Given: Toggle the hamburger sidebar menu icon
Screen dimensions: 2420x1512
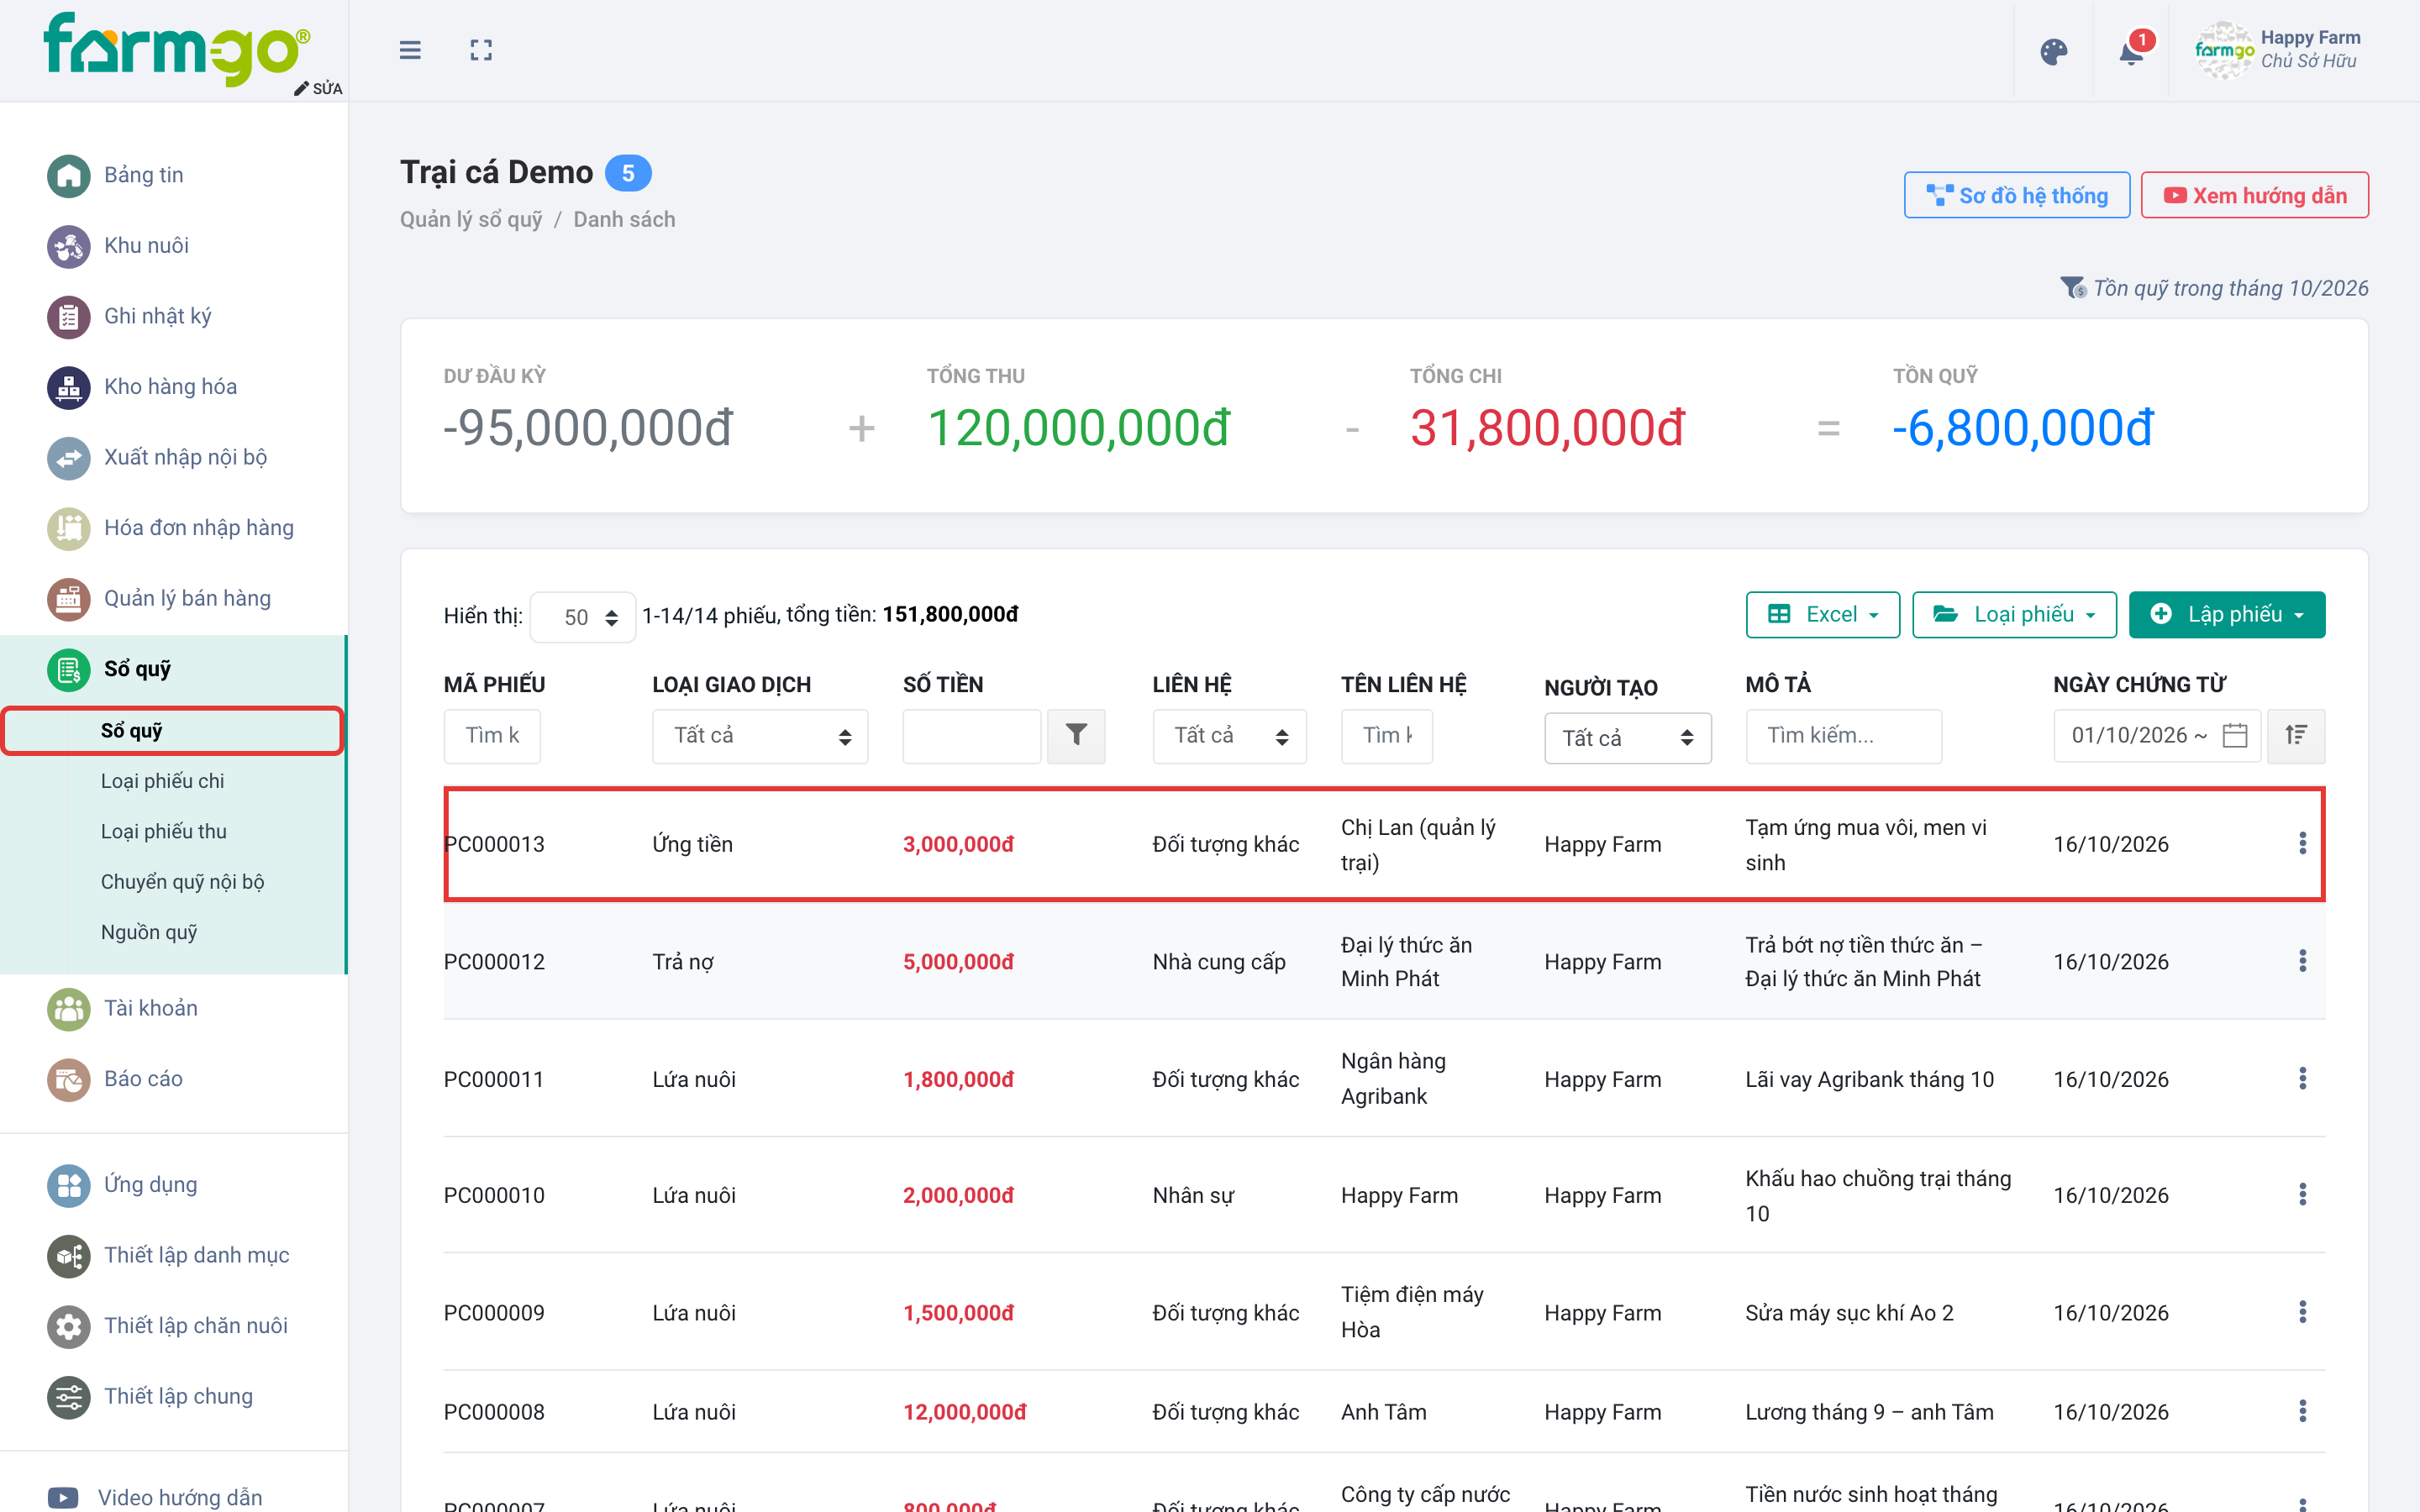Looking at the screenshot, I should pos(410,50).
